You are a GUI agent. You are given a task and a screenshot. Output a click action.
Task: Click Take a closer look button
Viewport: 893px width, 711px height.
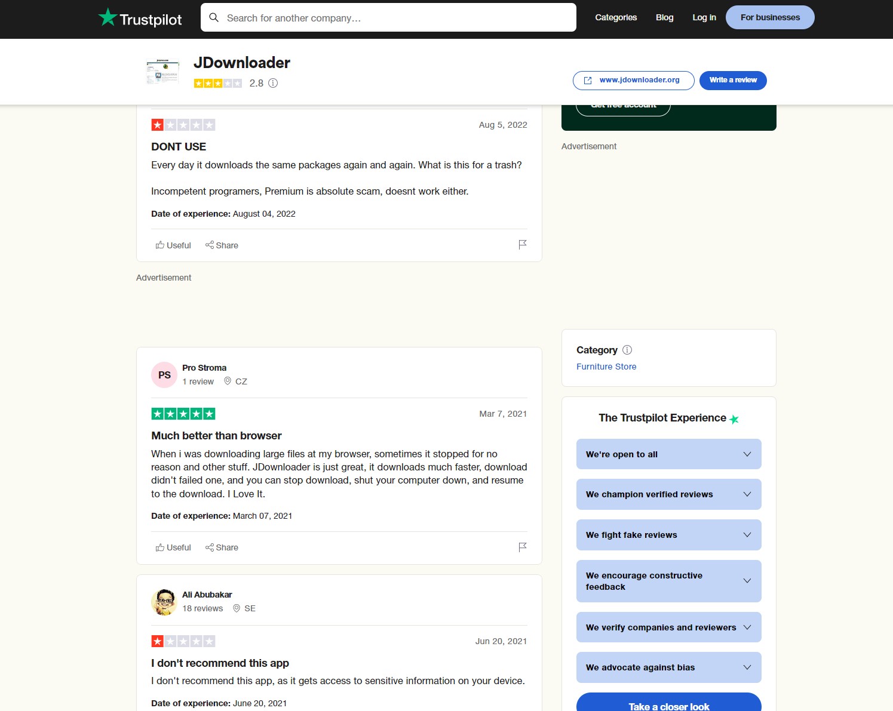pyautogui.click(x=669, y=703)
